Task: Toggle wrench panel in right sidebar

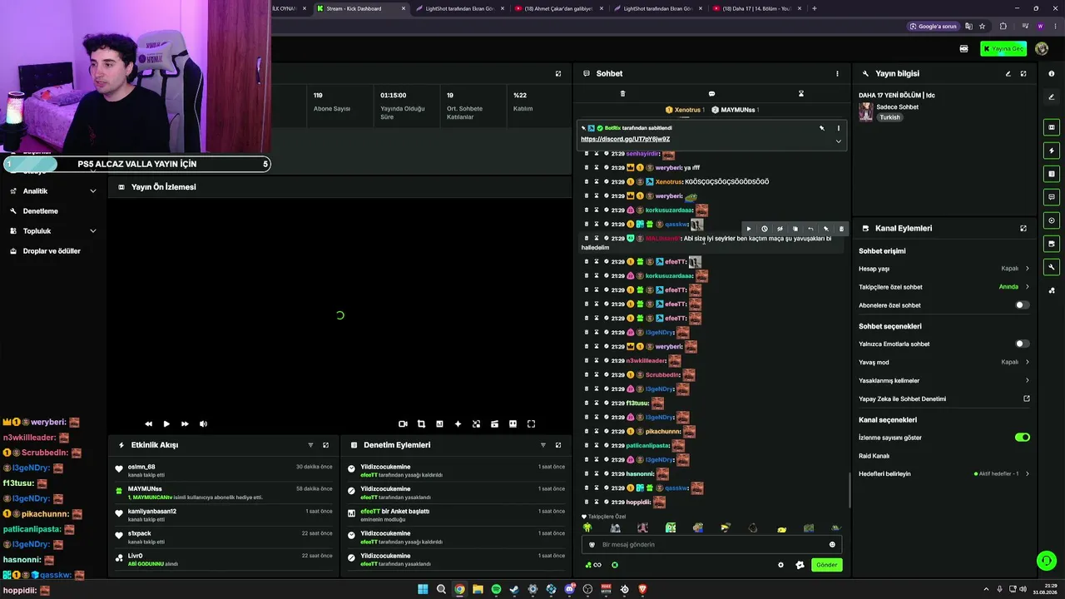Action: click(x=1052, y=267)
